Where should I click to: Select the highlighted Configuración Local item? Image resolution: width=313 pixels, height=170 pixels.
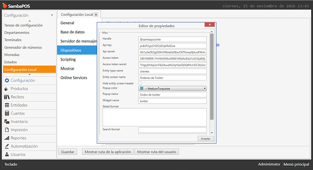(x=29, y=69)
